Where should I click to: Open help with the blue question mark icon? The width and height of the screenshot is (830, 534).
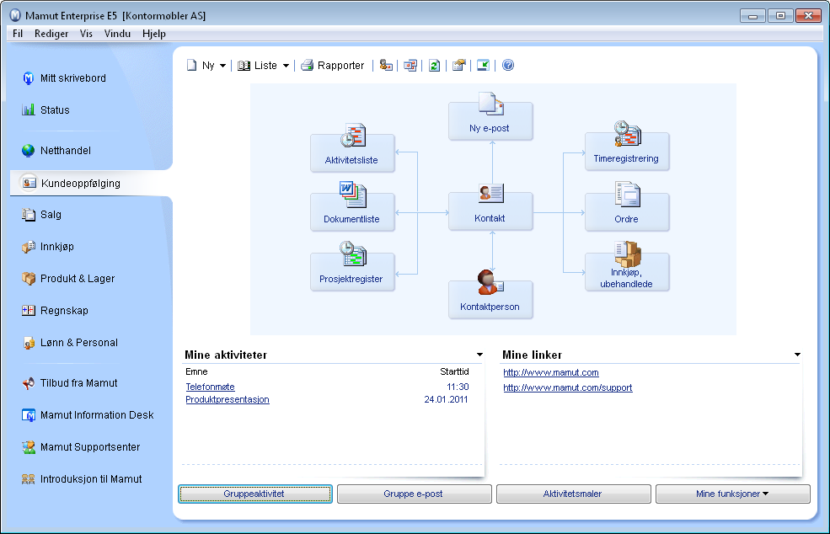[508, 65]
